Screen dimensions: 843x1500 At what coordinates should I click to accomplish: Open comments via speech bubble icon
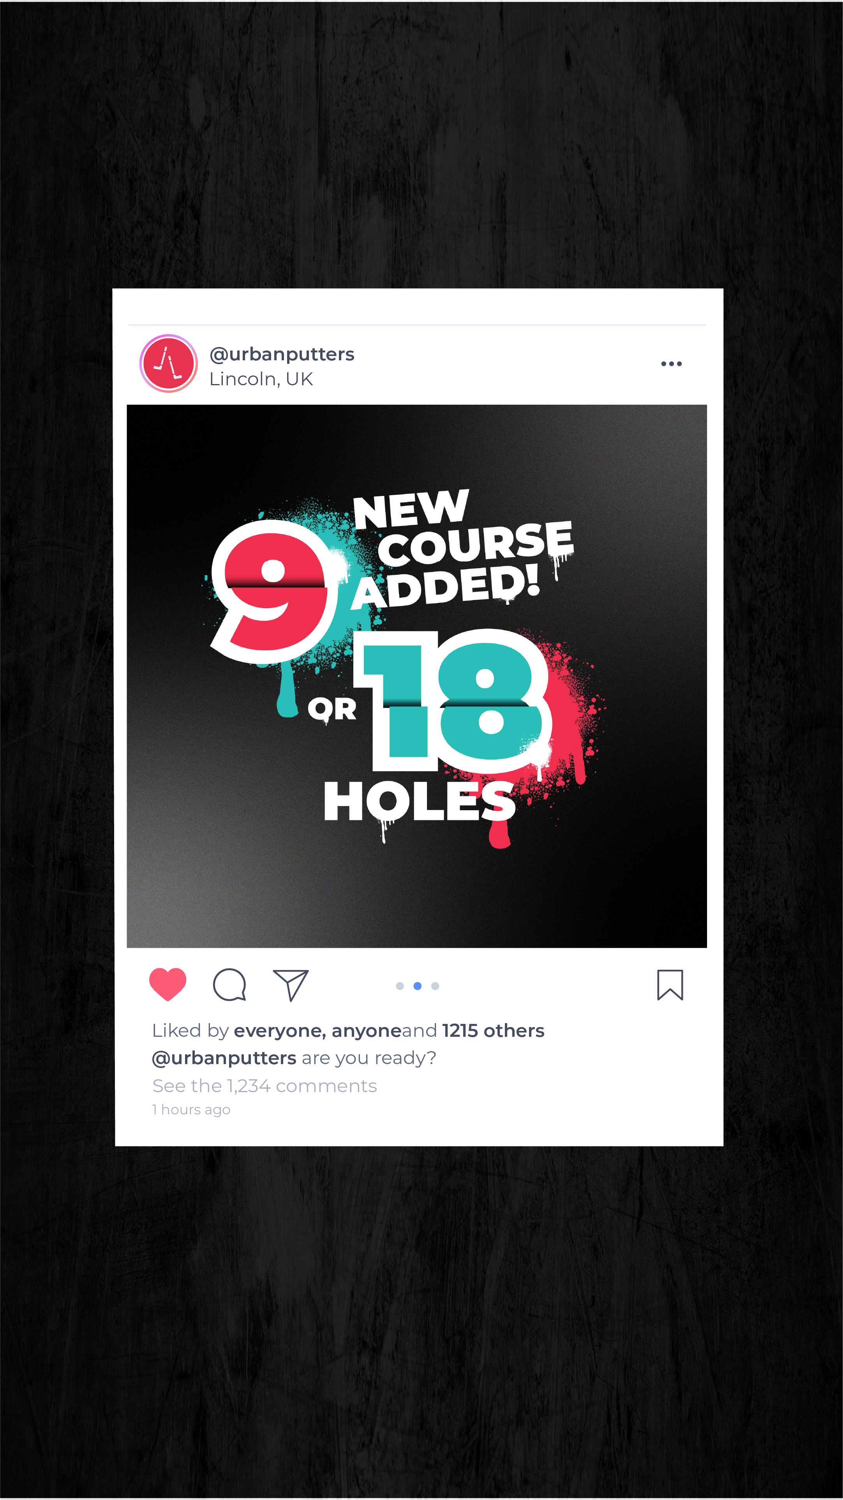(229, 985)
